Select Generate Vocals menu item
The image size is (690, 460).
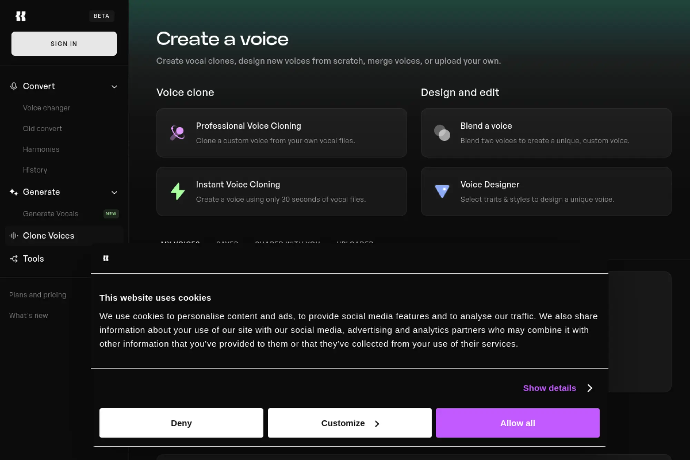coord(51,214)
